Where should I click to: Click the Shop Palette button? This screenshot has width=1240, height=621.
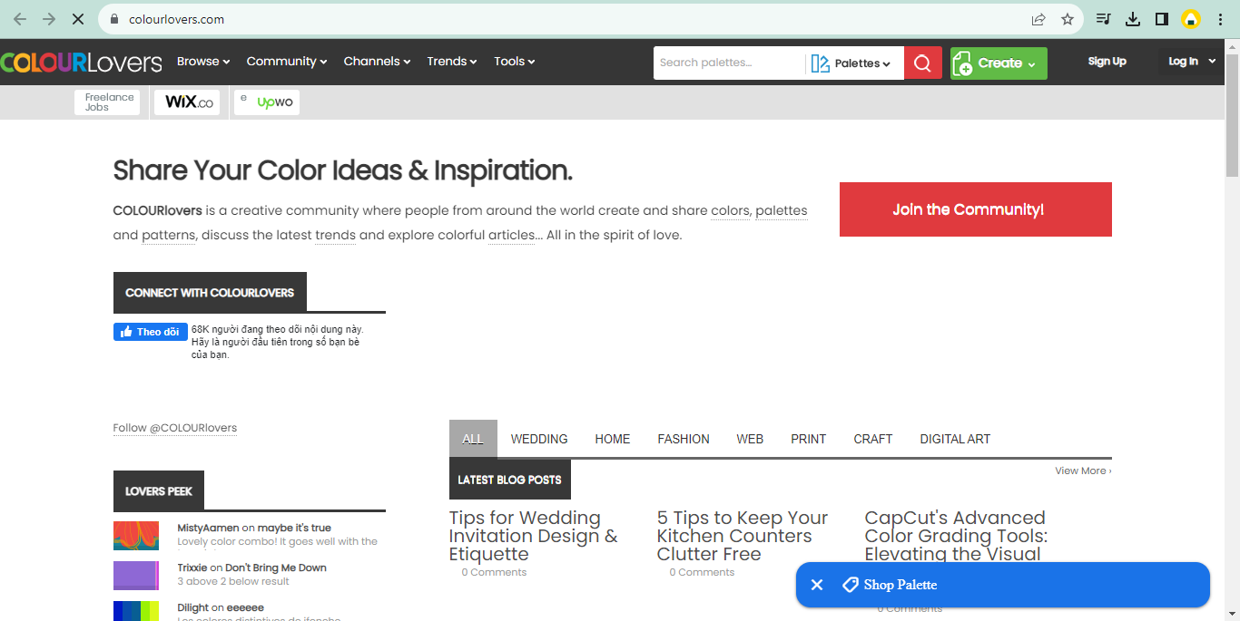pos(1003,585)
